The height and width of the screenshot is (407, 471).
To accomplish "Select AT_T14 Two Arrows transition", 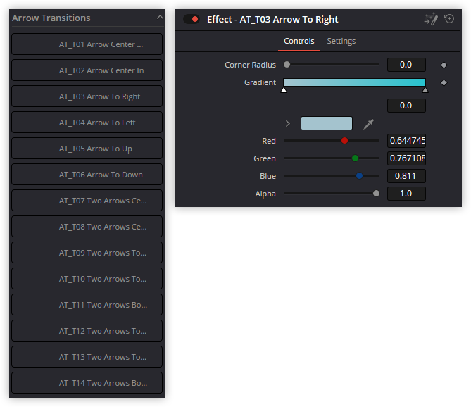I will 87,383.
